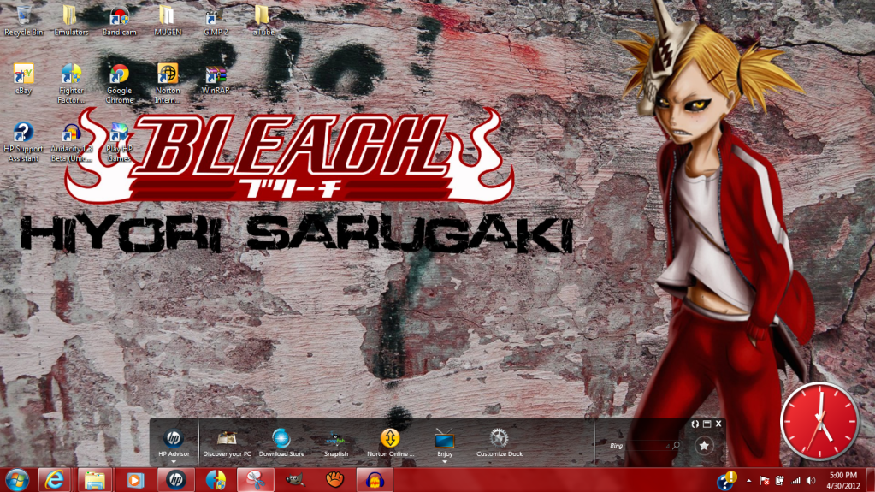Switch to Audacity taskbar button

click(x=375, y=480)
